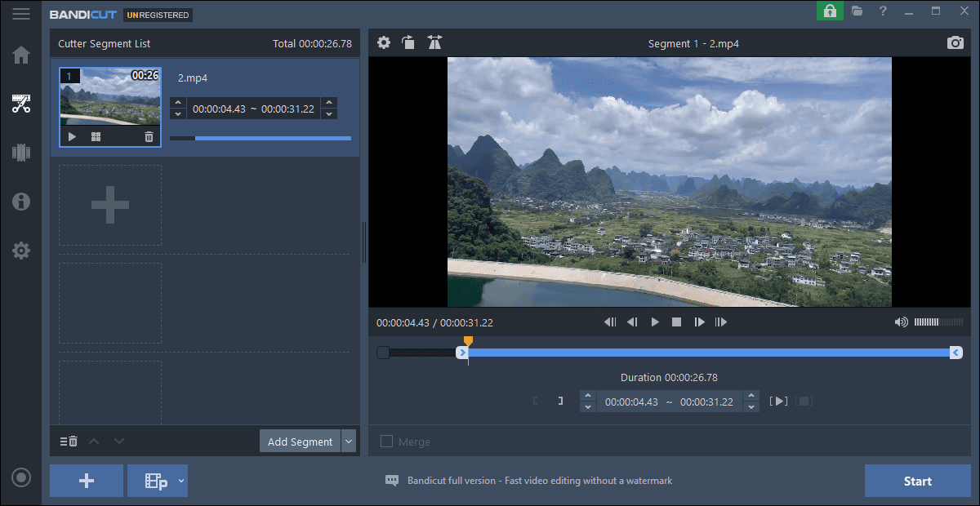Play segment 1 from its thumbnail
980x506 pixels.
pyautogui.click(x=72, y=136)
